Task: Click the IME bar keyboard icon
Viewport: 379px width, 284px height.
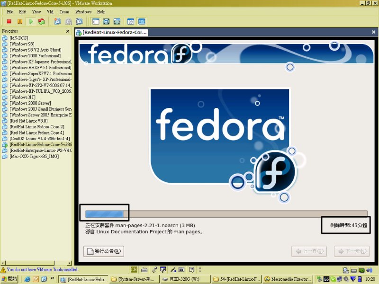Action: (x=144, y=269)
